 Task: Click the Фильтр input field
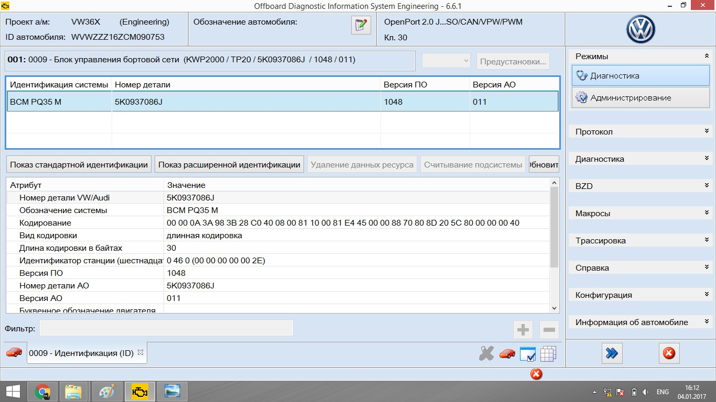coord(166,328)
